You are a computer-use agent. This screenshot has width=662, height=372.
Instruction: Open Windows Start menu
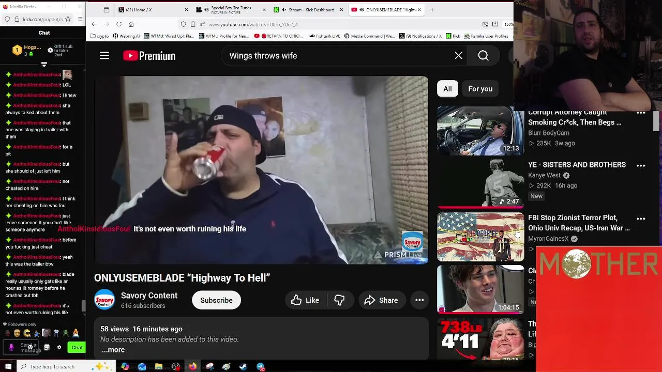pos(8,367)
